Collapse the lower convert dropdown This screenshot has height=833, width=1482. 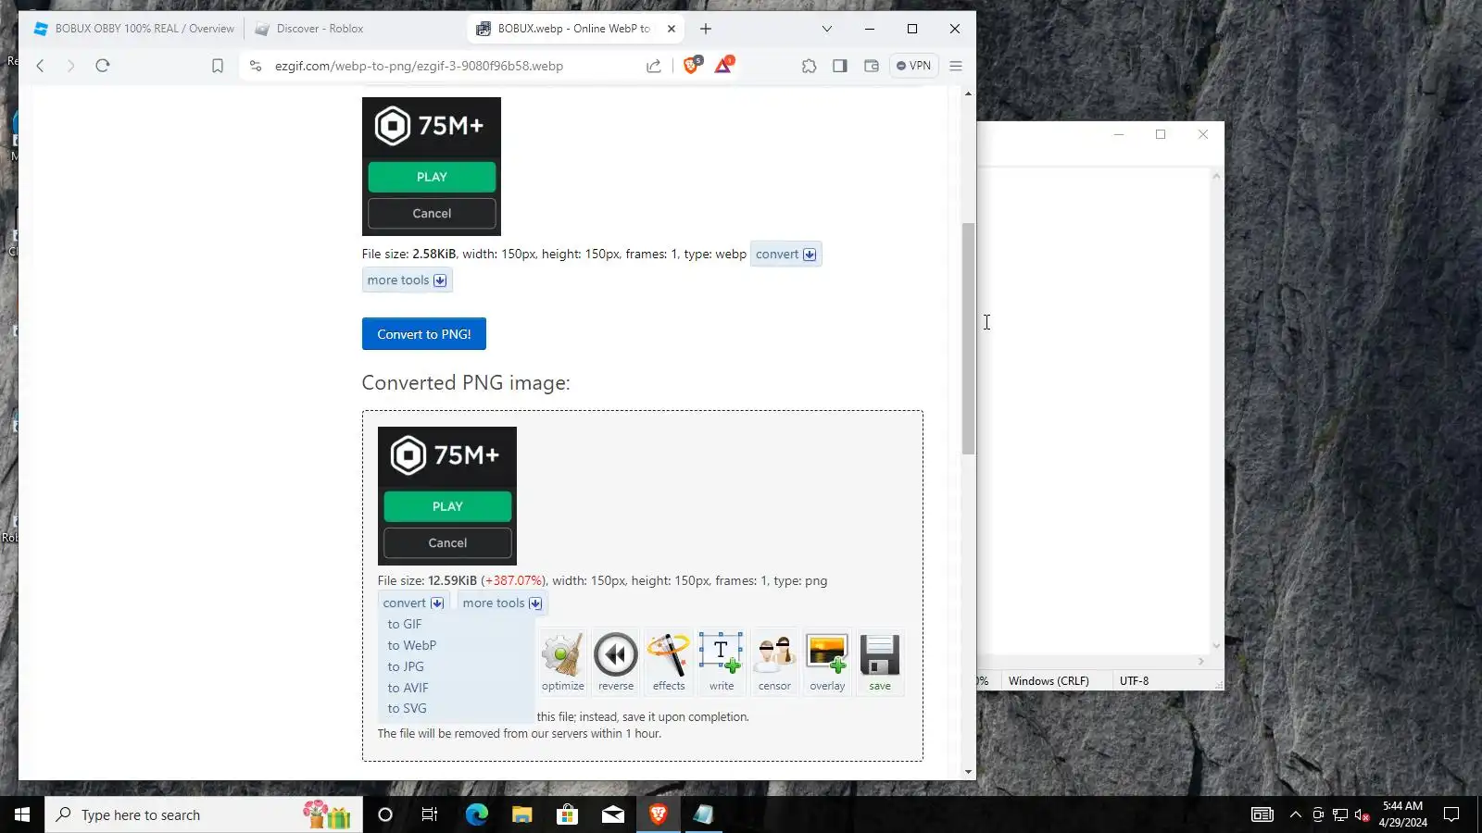pos(413,603)
